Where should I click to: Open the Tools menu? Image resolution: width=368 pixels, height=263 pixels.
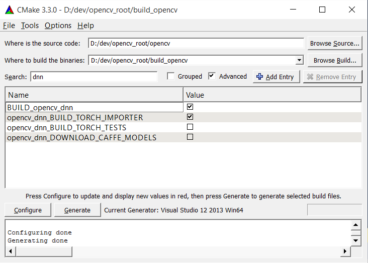click(x=30, y=25)
